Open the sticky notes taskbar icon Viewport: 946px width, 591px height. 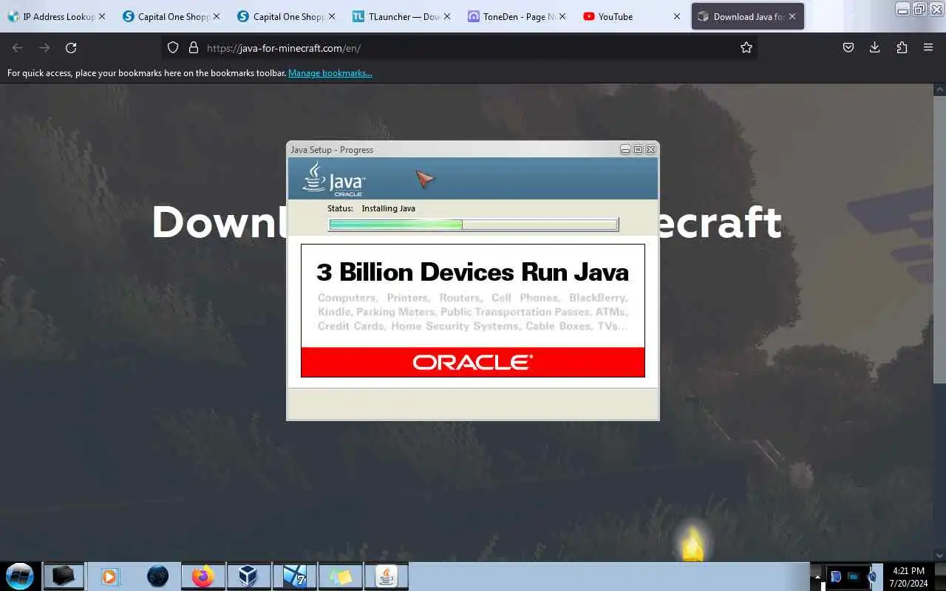pos(340,576)
